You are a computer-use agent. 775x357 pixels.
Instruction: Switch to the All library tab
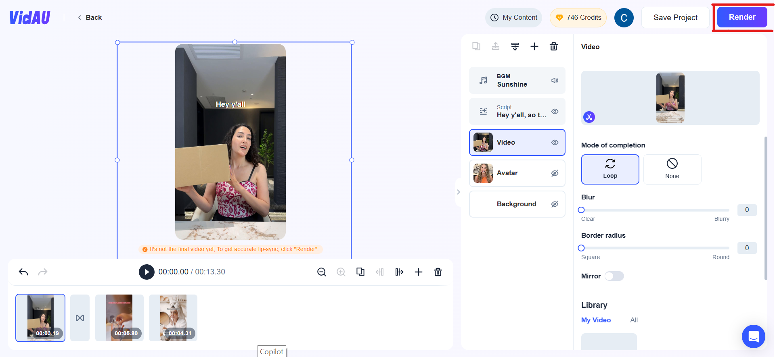[634, 320]
